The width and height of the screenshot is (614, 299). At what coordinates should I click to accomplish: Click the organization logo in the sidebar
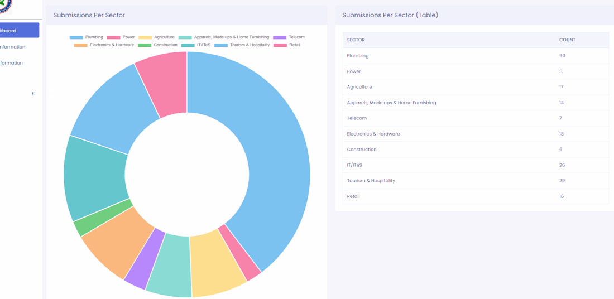[4, 5]
